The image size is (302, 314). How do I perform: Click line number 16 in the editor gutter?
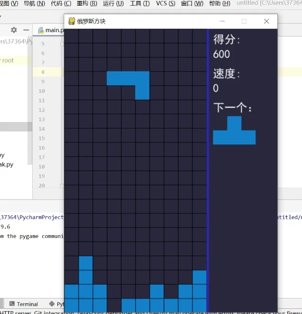pos(42,148)
